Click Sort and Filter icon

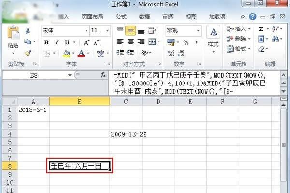pos(275,29)
